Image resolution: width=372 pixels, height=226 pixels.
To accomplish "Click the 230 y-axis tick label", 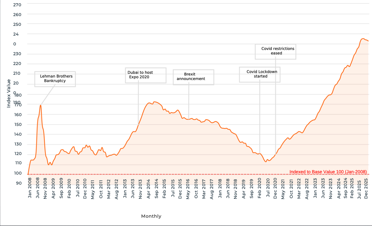I will 17,54.
